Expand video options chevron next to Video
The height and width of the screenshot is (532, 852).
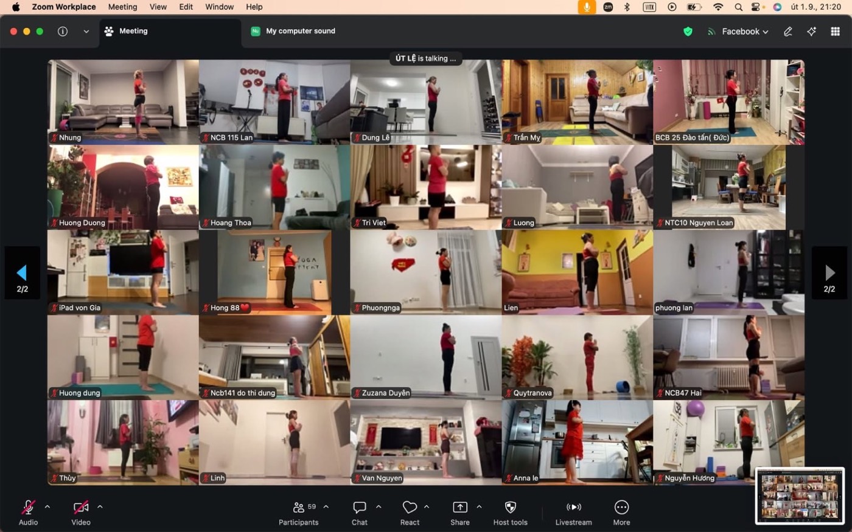click(x=100, y=506)
